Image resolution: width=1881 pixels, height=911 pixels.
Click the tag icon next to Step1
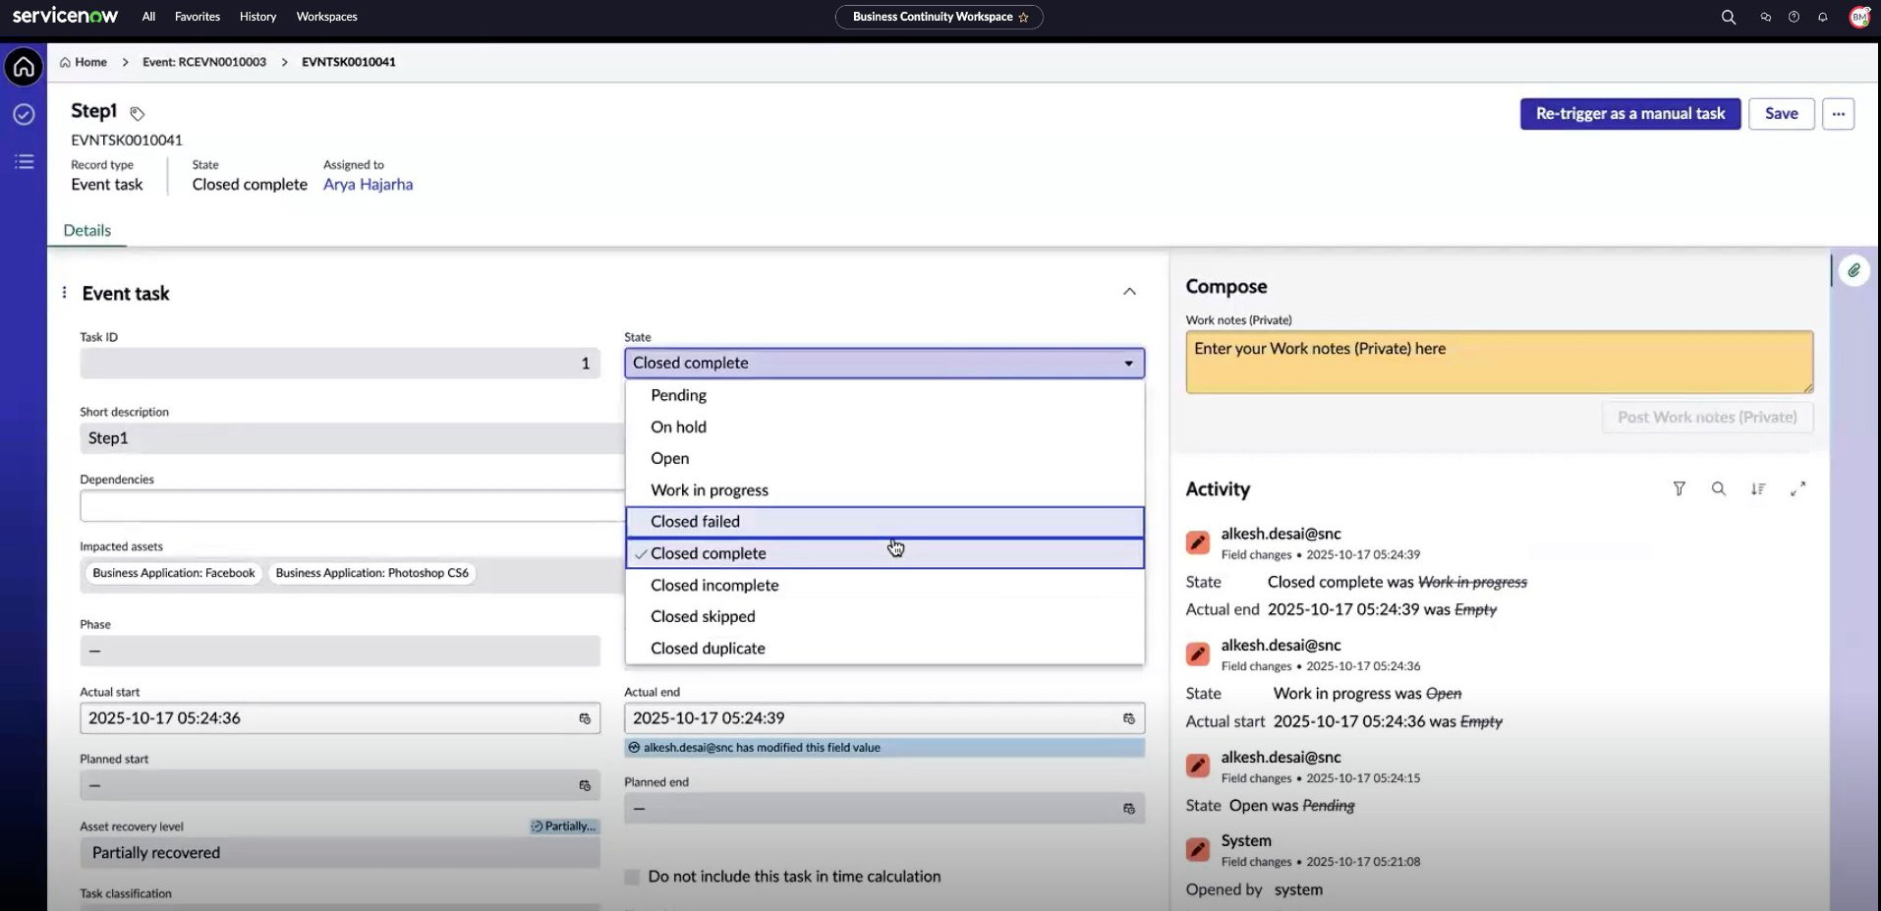(x=138, y=113)
